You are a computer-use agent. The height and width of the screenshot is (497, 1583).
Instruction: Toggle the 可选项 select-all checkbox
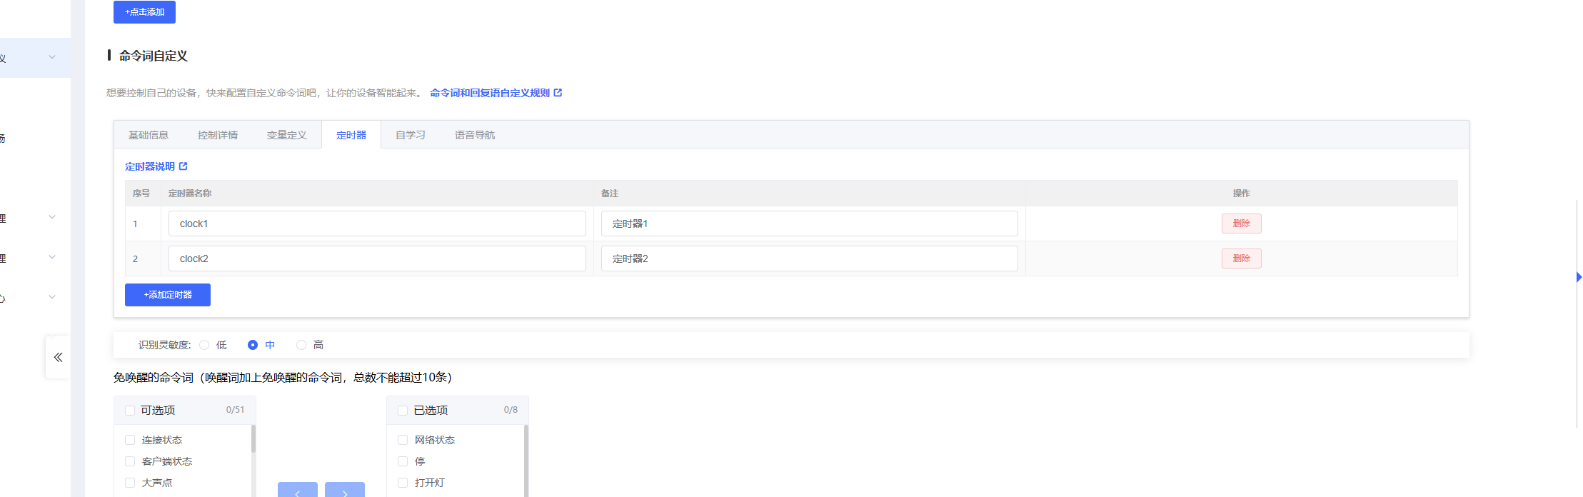point(130,411)
